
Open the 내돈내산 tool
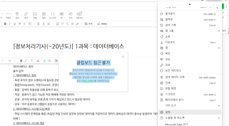tap(79, 15)
